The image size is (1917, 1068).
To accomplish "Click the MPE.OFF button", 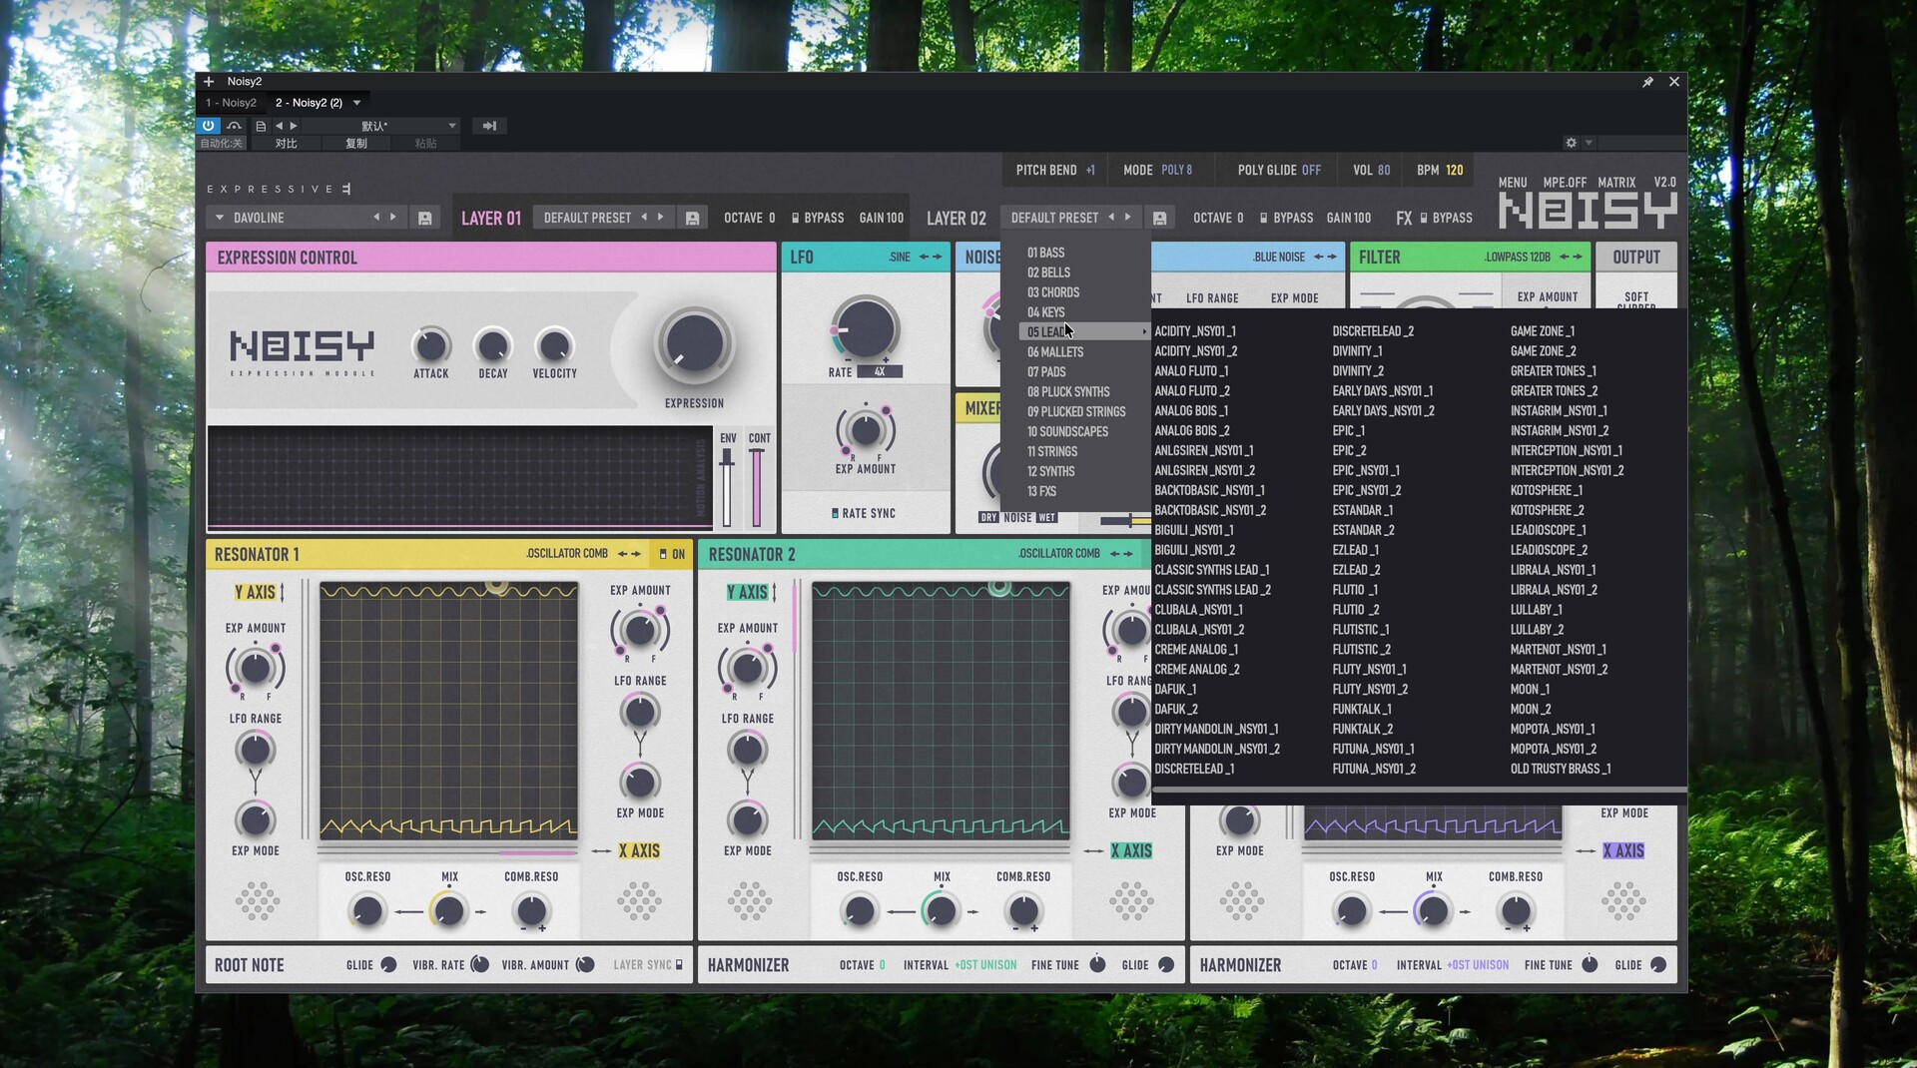I will tap(1564, 183).
